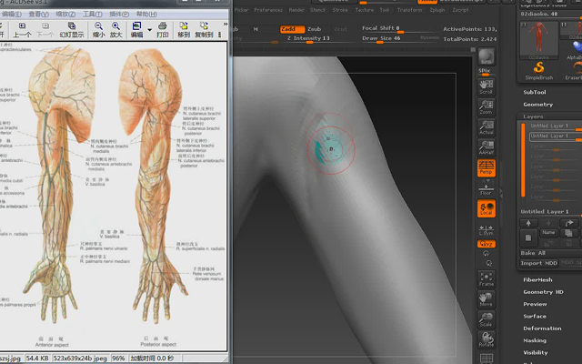Select the SimpleBrush tool thumbnail
The height and width of the screenshot is (364, 582).
point(539,71)
